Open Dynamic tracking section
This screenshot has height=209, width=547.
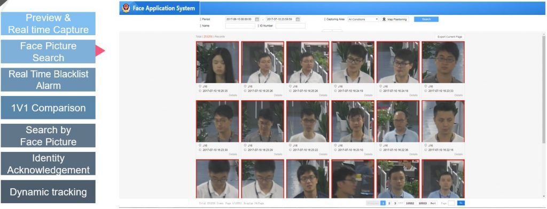point(48,192)
